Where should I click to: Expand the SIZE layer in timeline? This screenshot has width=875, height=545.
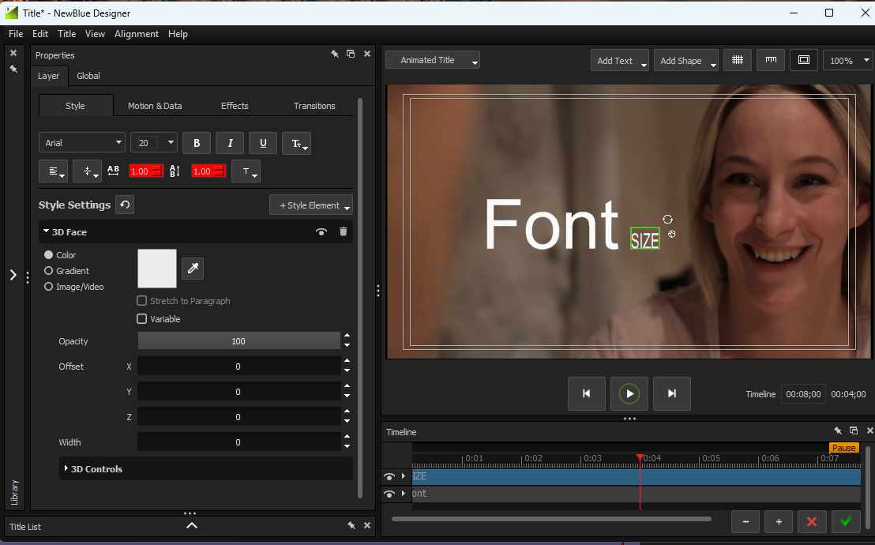click(x=404, y=475)
